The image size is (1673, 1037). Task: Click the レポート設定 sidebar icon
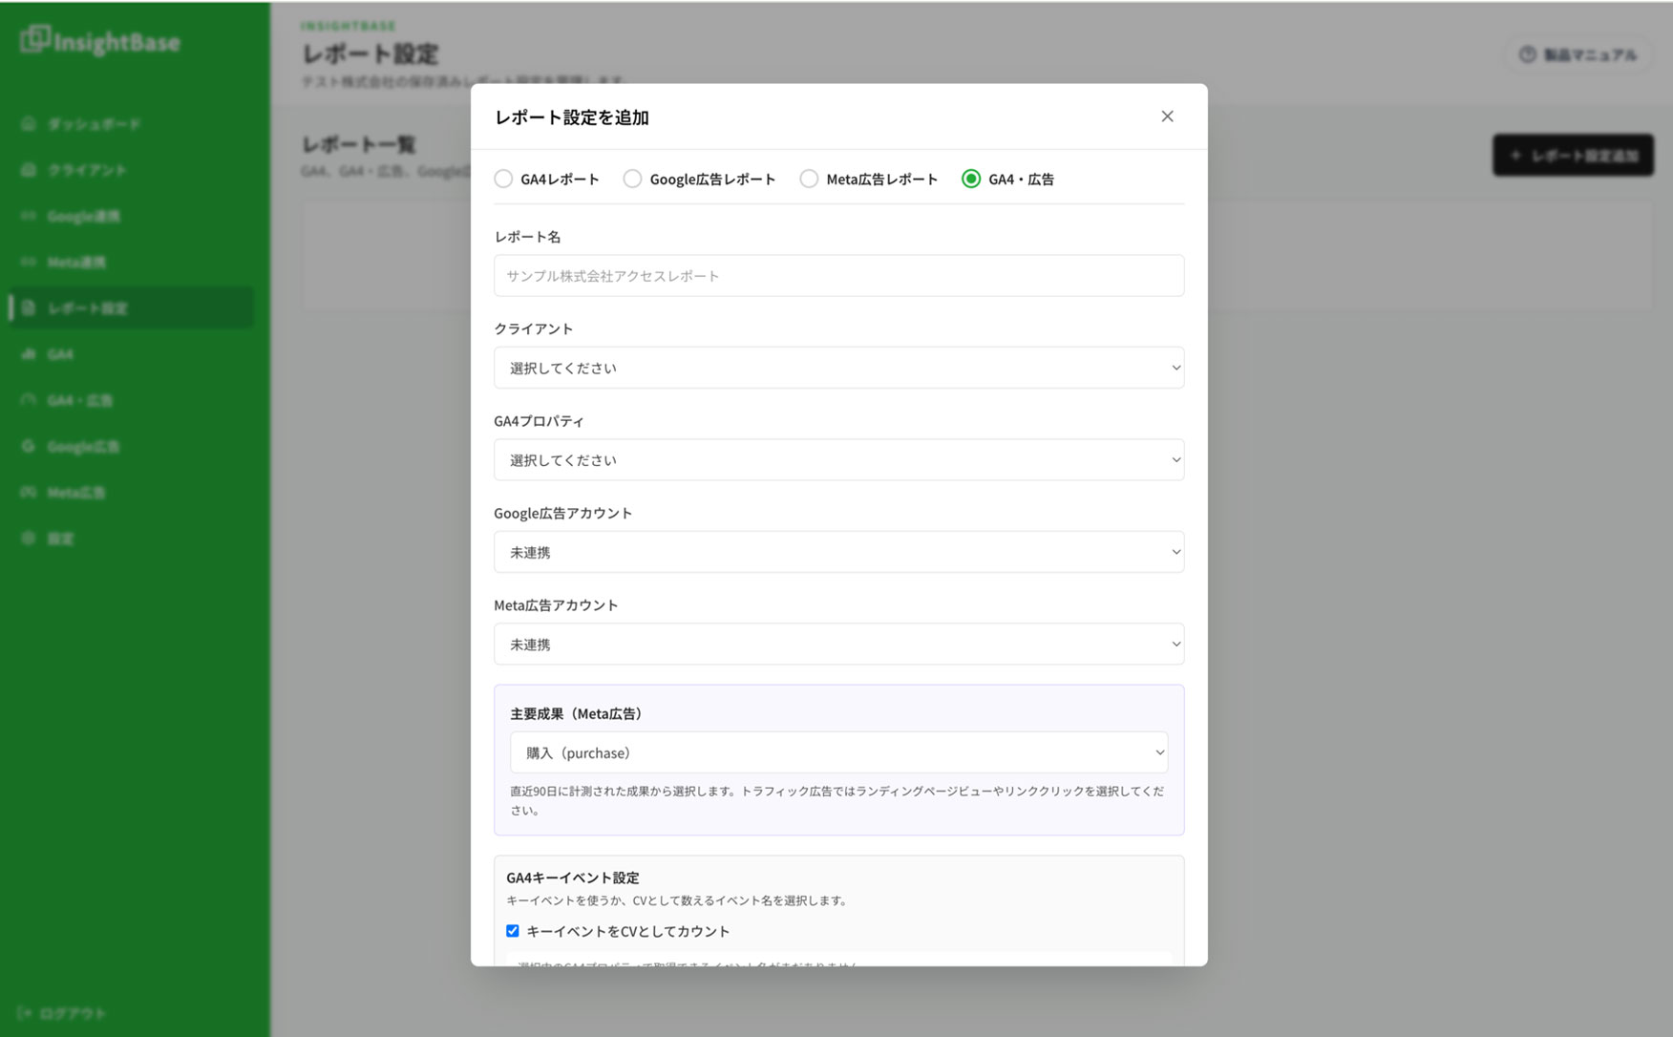pyautogui.click(x=28, y=307)
